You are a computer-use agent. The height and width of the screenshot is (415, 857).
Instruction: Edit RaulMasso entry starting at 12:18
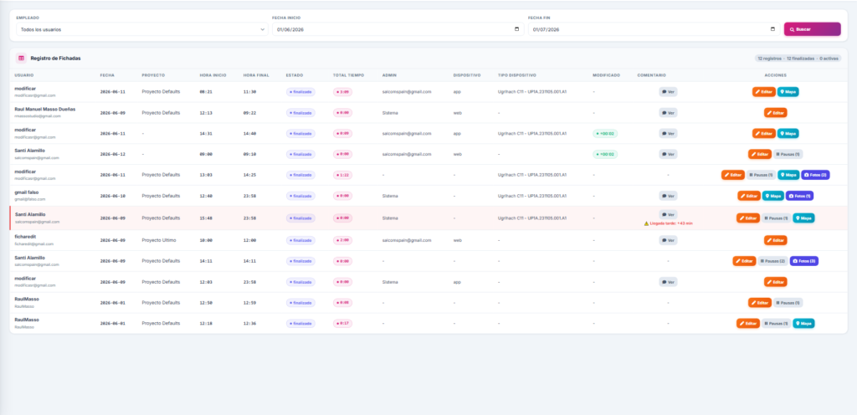[748, 323]
